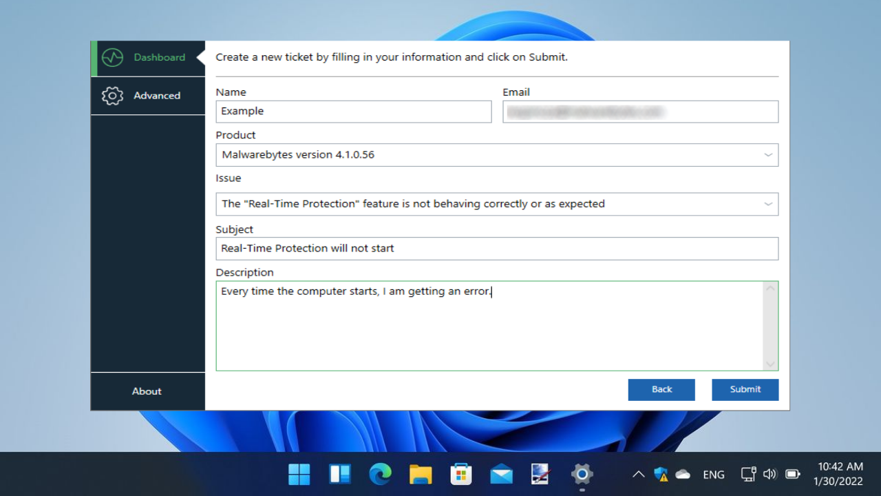Click the battery status icon

coord(792,474)
